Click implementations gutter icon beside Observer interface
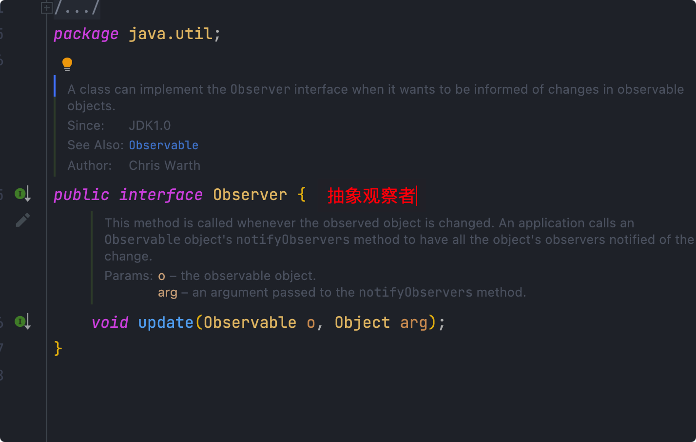 click(x=22, y=194)
